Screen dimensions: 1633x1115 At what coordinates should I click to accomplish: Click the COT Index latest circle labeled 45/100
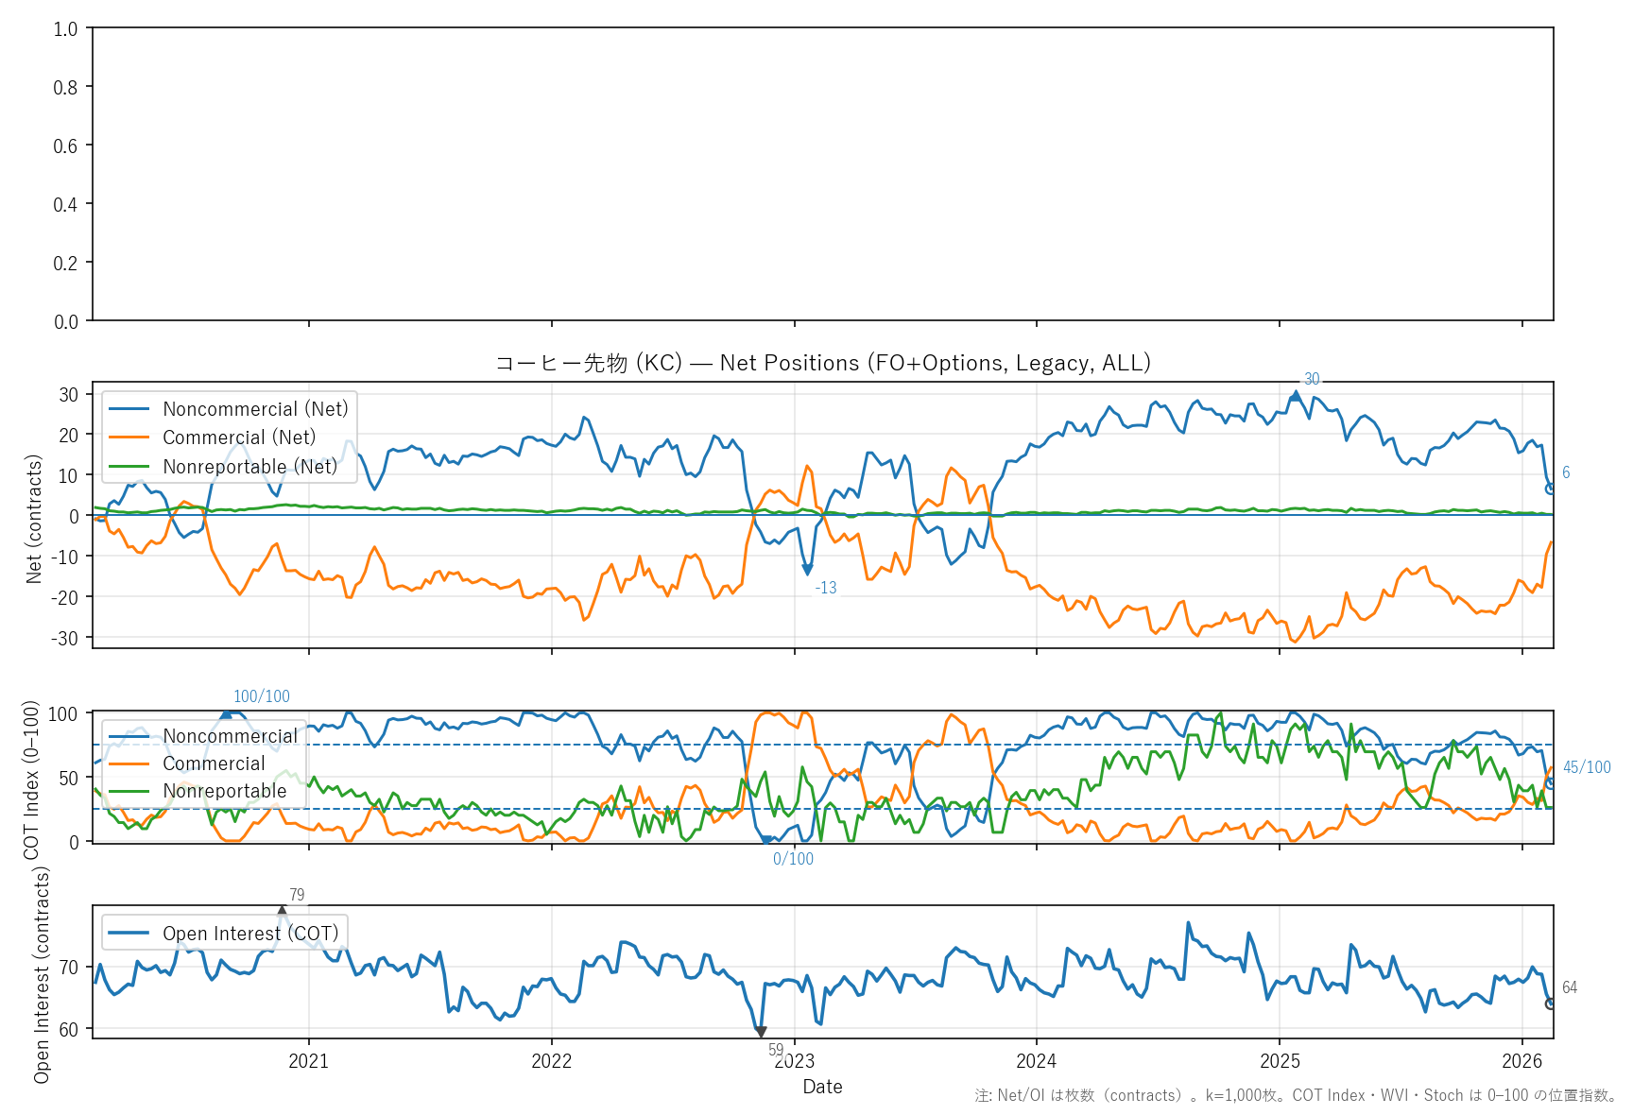pos(1551,783)
